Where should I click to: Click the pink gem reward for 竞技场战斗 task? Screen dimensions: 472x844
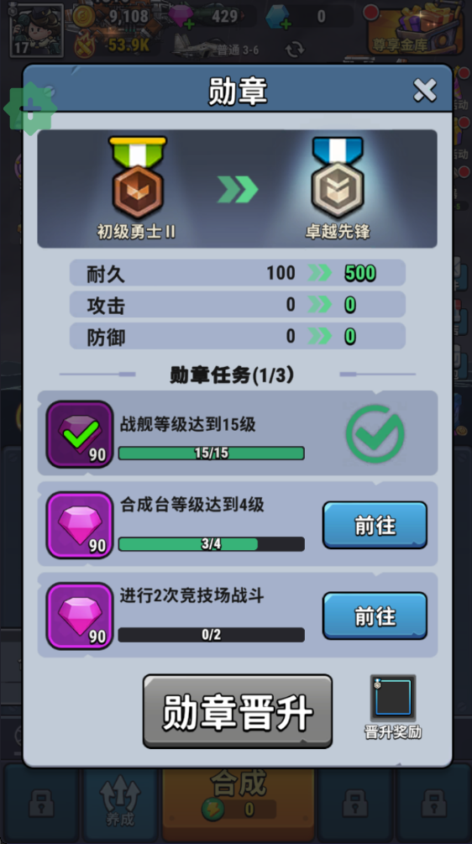80,616
